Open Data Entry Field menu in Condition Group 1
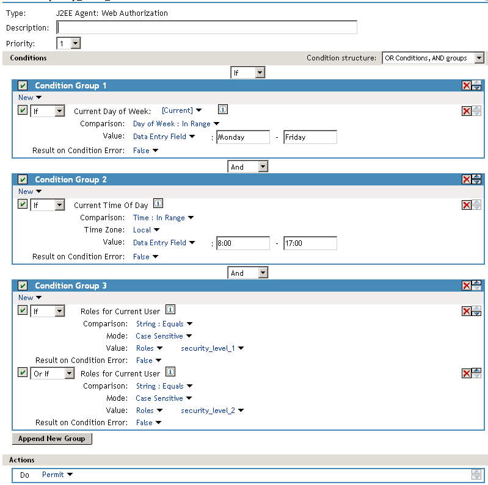The width and height of the screenshot is (488, 485). [x=164, y=137]
